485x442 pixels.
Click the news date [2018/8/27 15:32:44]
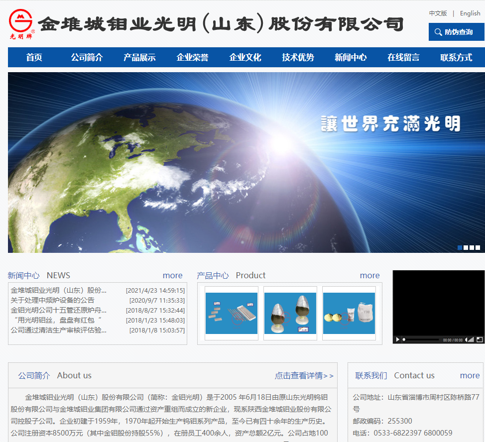pyautogui.click(x=155, y=310)
